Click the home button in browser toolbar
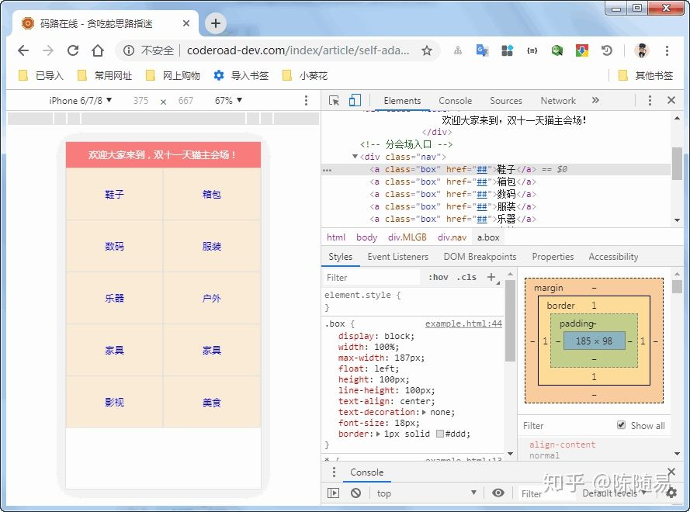 coord(98,50)
